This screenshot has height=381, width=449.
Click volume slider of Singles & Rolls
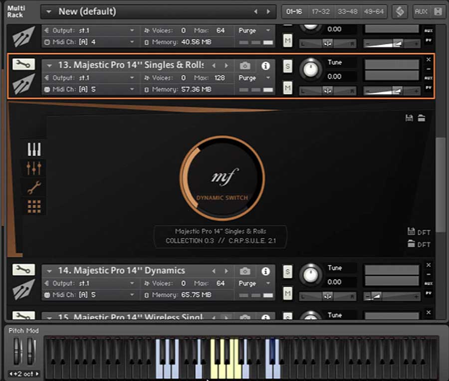pyautogui.click(x=392, y=91)
